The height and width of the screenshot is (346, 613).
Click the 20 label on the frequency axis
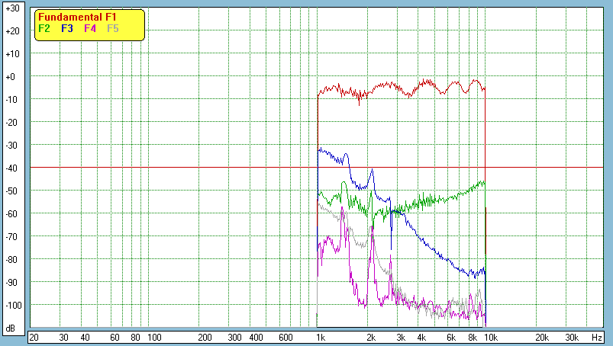click(x=34, y=337)
